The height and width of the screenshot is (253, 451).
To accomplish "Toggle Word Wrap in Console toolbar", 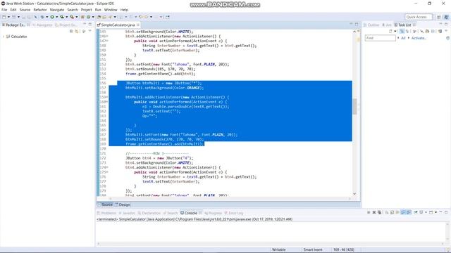I will [x=397, y=212].
